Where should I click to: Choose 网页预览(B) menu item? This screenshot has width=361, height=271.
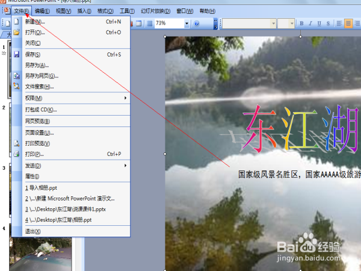tap(72, 121)
